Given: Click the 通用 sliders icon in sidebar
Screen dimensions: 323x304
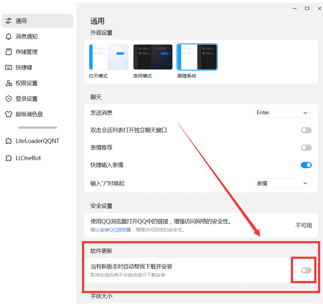Looking at the screenshot, I should click(9, 21).
